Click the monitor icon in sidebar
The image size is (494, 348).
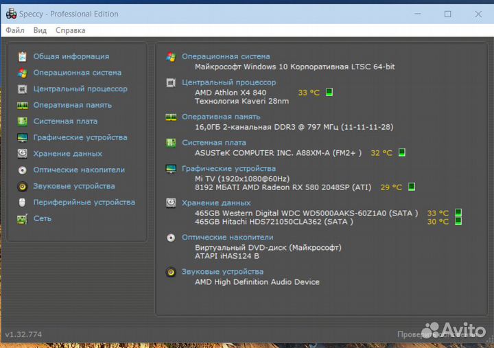tap(23, 138)
